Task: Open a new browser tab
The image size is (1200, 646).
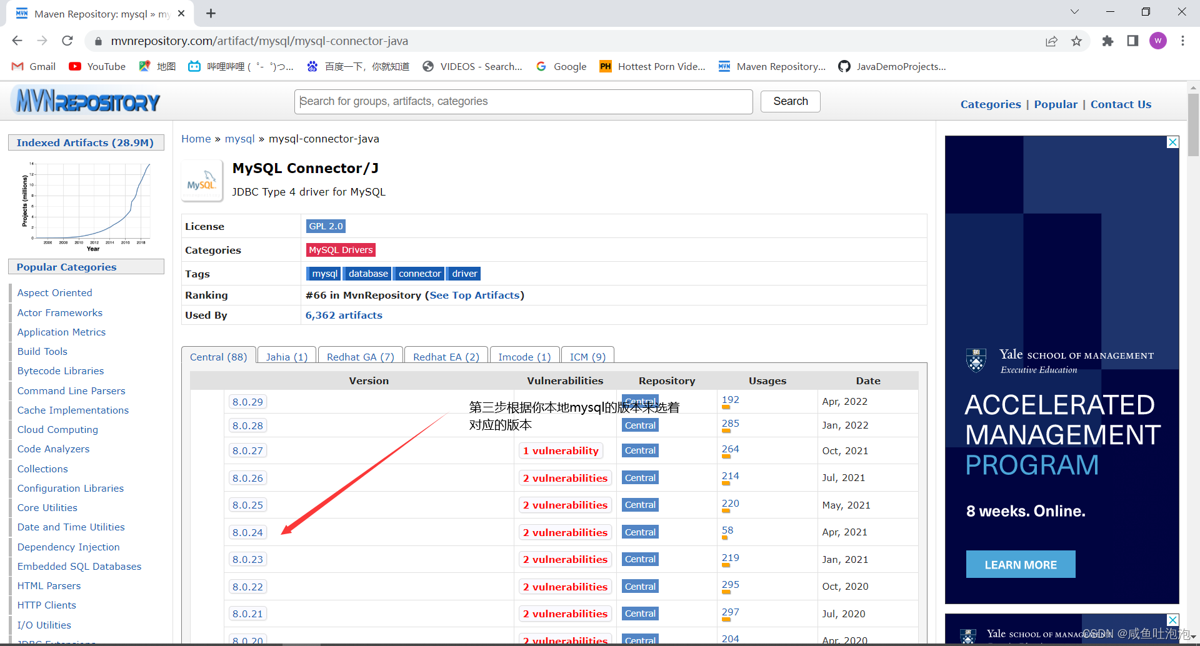Action: tap(211, 13)
